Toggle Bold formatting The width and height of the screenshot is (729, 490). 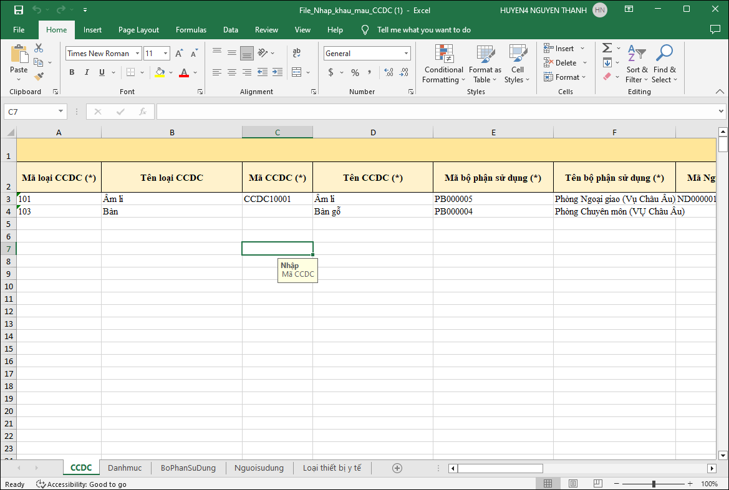pos(72,72)
